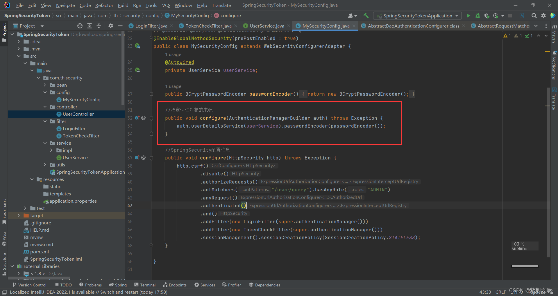This screenshot has width=558, height=296.
Task: Expand all nodes in Project panel
Action: (x=90, y=26)
